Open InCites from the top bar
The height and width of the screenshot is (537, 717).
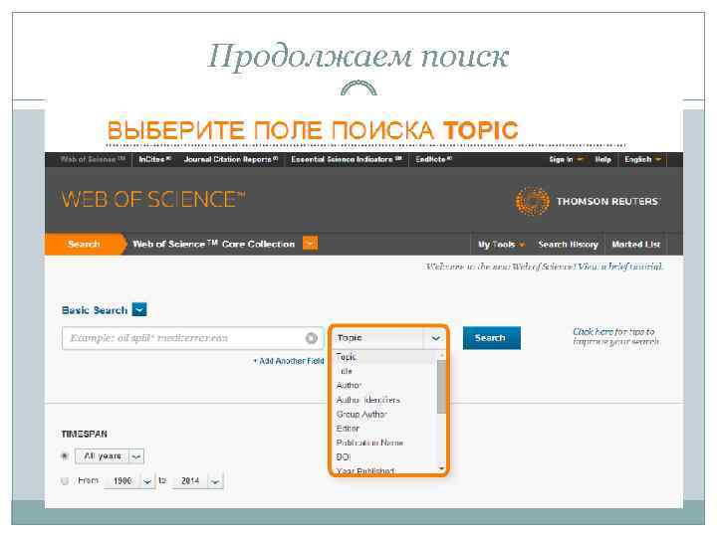pyautogui.click(x=154, y=159)
